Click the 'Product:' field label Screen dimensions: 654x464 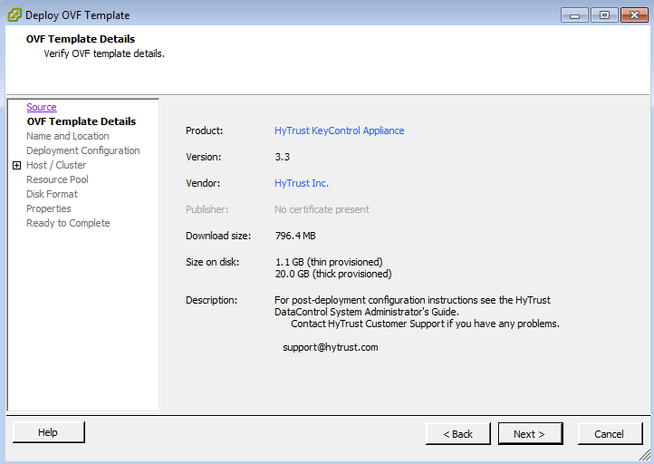(205, 130)
